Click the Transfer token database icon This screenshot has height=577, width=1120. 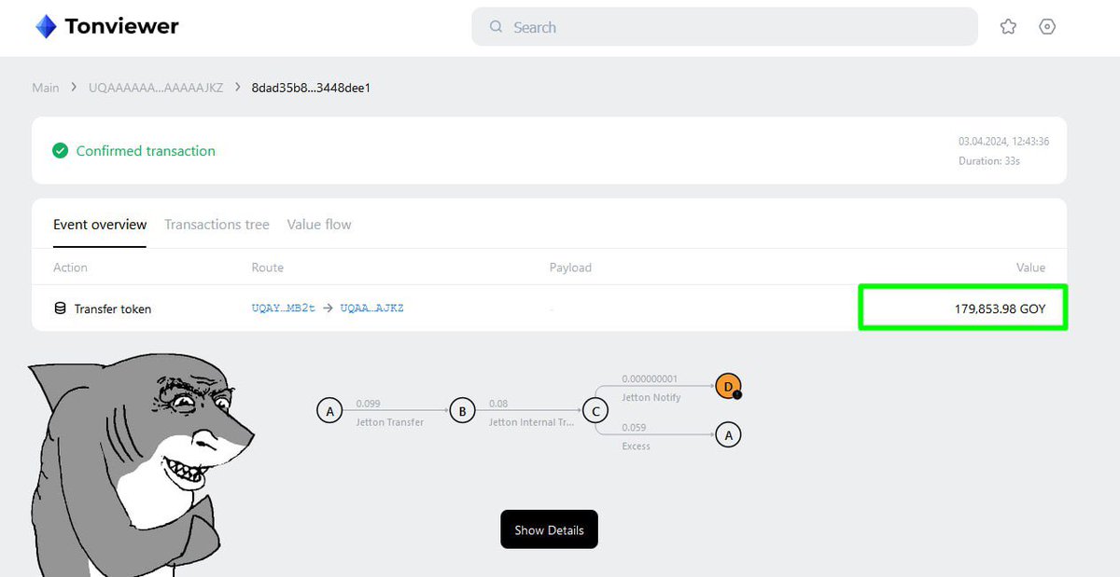tap(60, 309)
